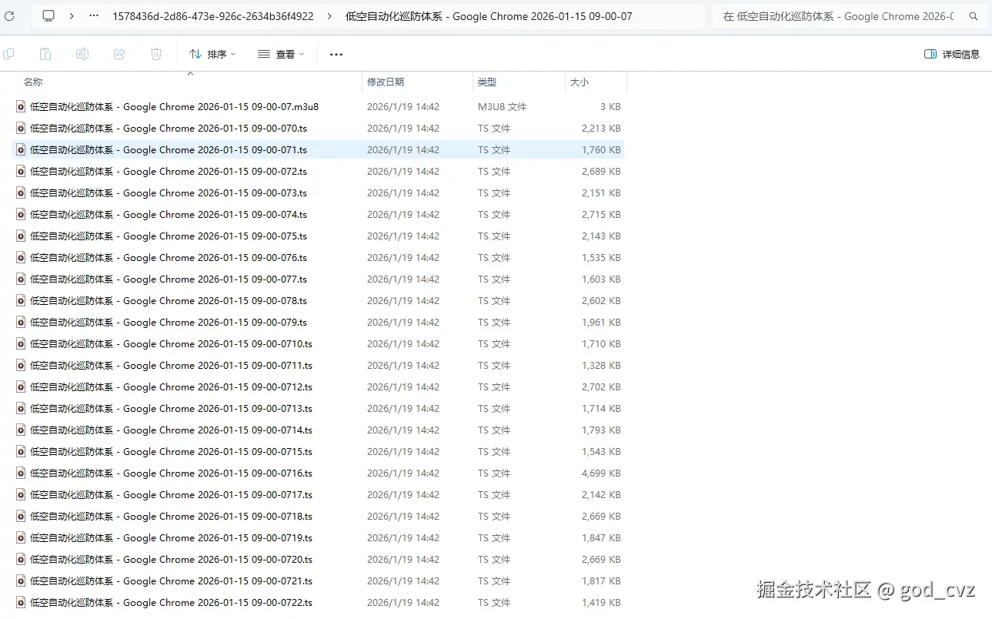Open hidden breadcrumb path ellipsis
This screenshot has height=619, width=992.
click(x=94, y=15)
